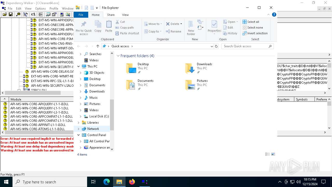
Task: Open the address bar history dropdown
Action: click(212, 46)
